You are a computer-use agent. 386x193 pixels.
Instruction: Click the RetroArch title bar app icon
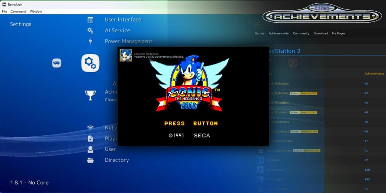pyautogui.click(x=4, y=5)
